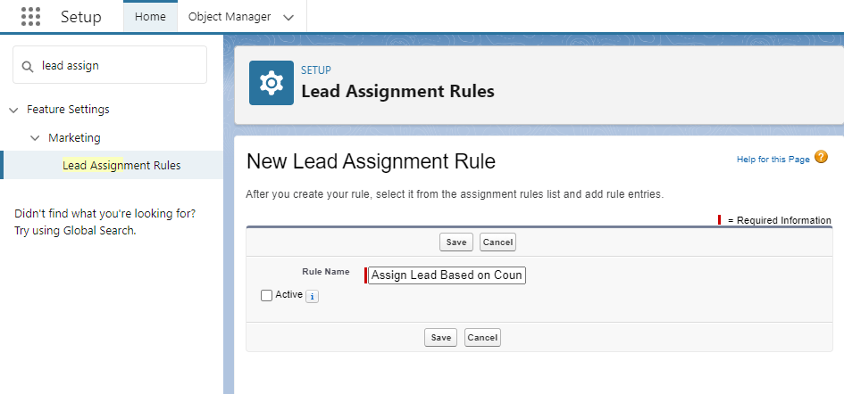844x394 pixels.
Task: Click the Active info icon
Action: tap(312, 297)
